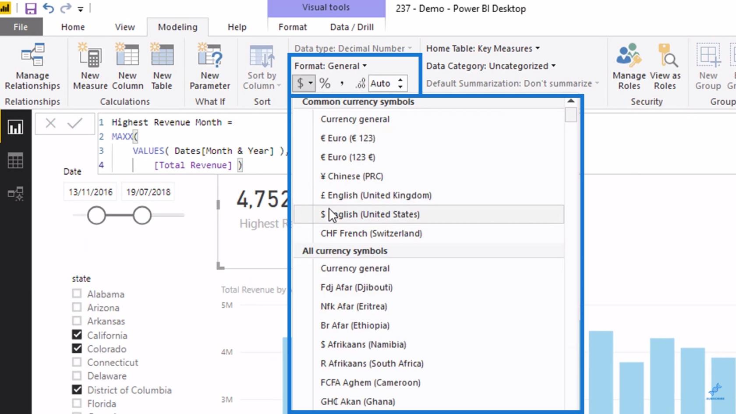Open the File tab
736x414 pixels.
coord(21,27)
